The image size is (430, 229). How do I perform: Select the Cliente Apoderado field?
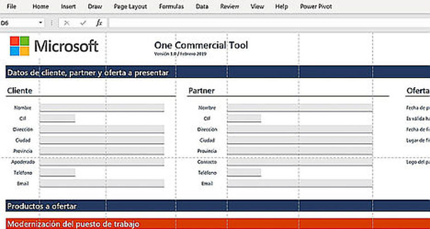click(x=102, y=162)
